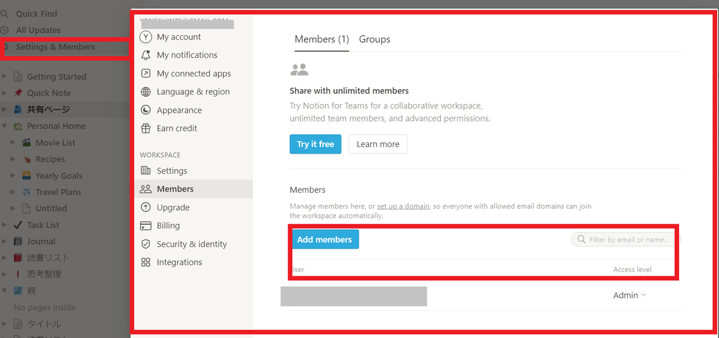Click the Learn more button
The width and height of the screenshot is (719, 338).
coord(378,144)
